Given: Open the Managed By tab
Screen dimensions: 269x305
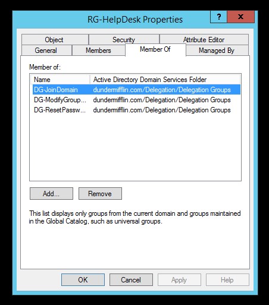Looking at the screenshot, I should click(217, 51).
